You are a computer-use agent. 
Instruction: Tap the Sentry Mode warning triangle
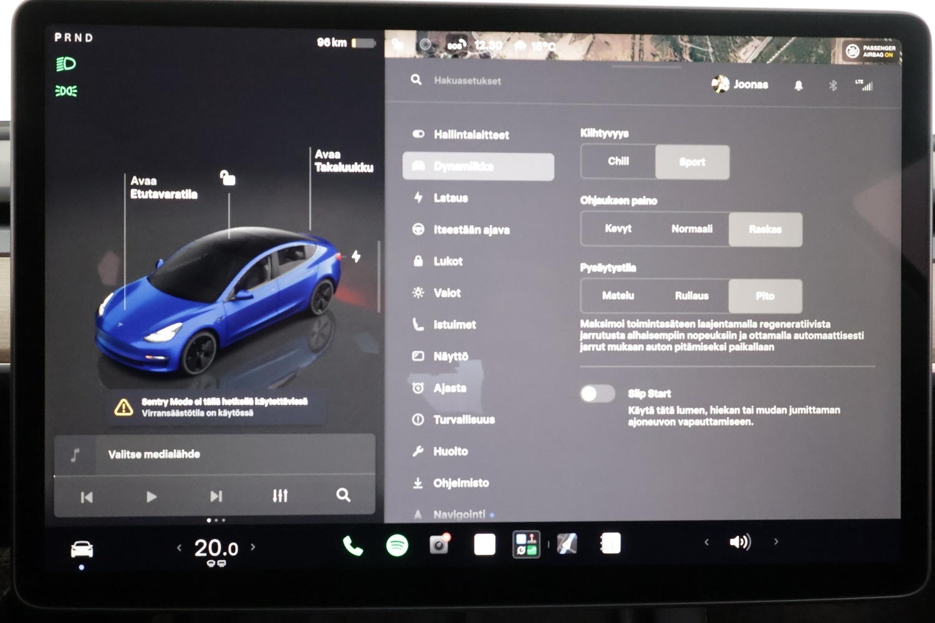point(123,407)
